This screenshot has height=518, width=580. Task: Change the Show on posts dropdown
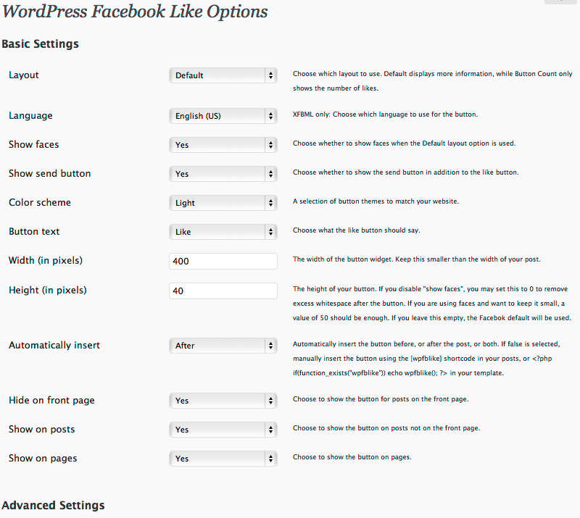[x=223, y=430]
